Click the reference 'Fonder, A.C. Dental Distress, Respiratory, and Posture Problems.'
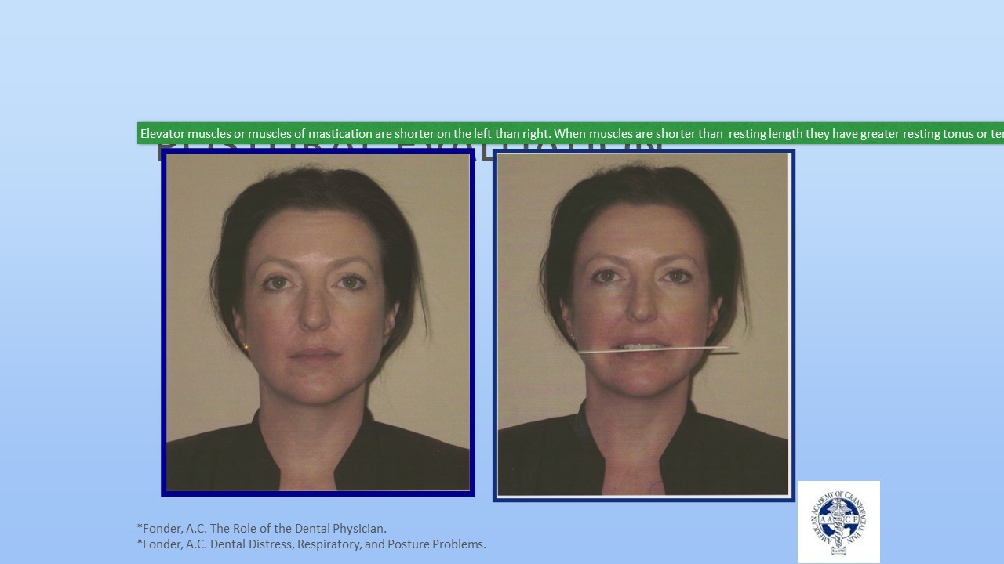 pos(311,544)
